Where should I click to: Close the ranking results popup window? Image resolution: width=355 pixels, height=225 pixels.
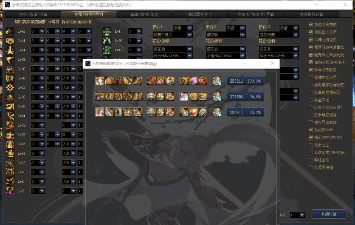272,63
